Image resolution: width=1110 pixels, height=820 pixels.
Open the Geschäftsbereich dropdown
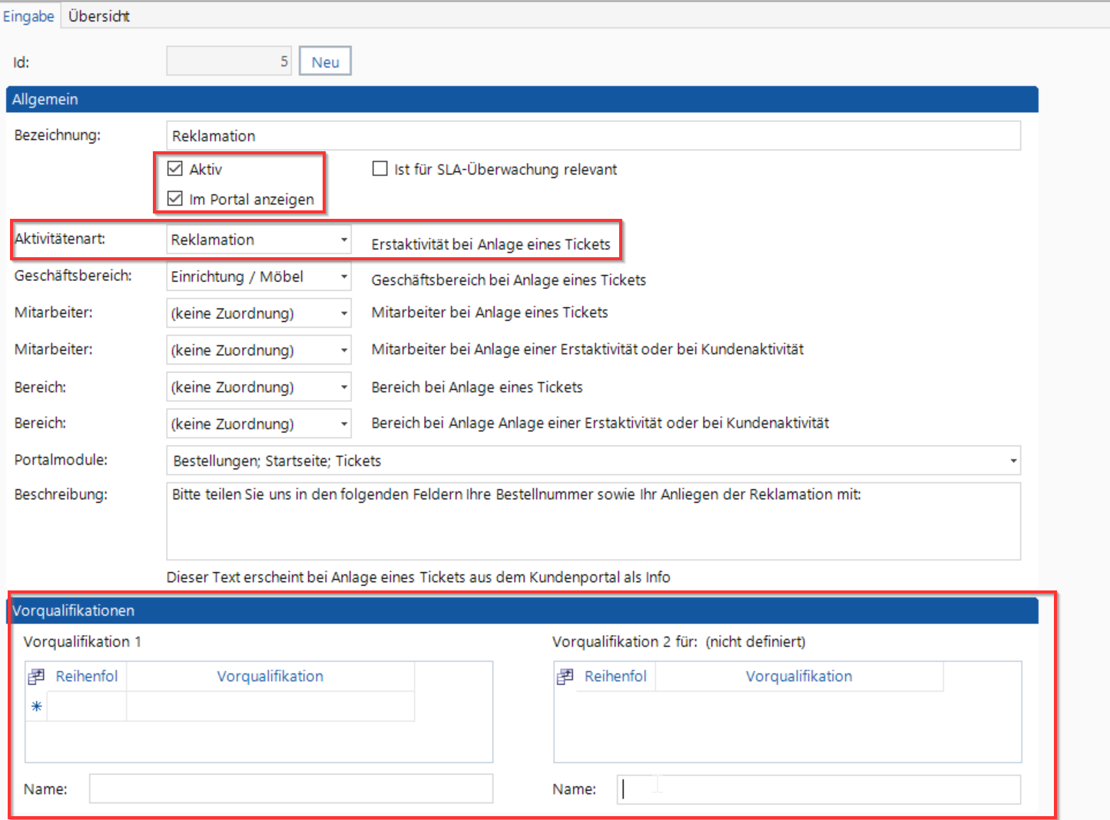click(x=343, y=276)
